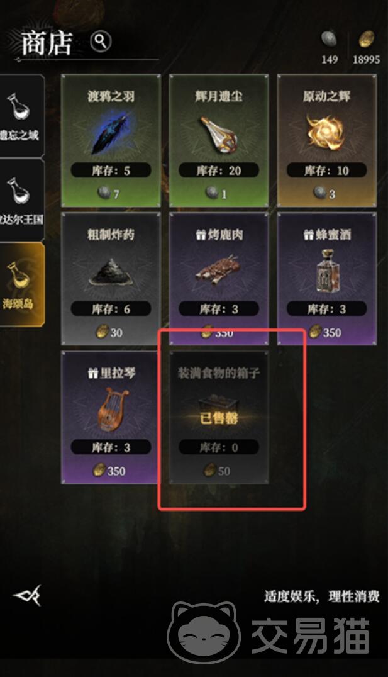Screen dimensions: 388x677
Task: Tap the 库存: 5 stock label
Action: pyautogui.click(x=111, y=171)
